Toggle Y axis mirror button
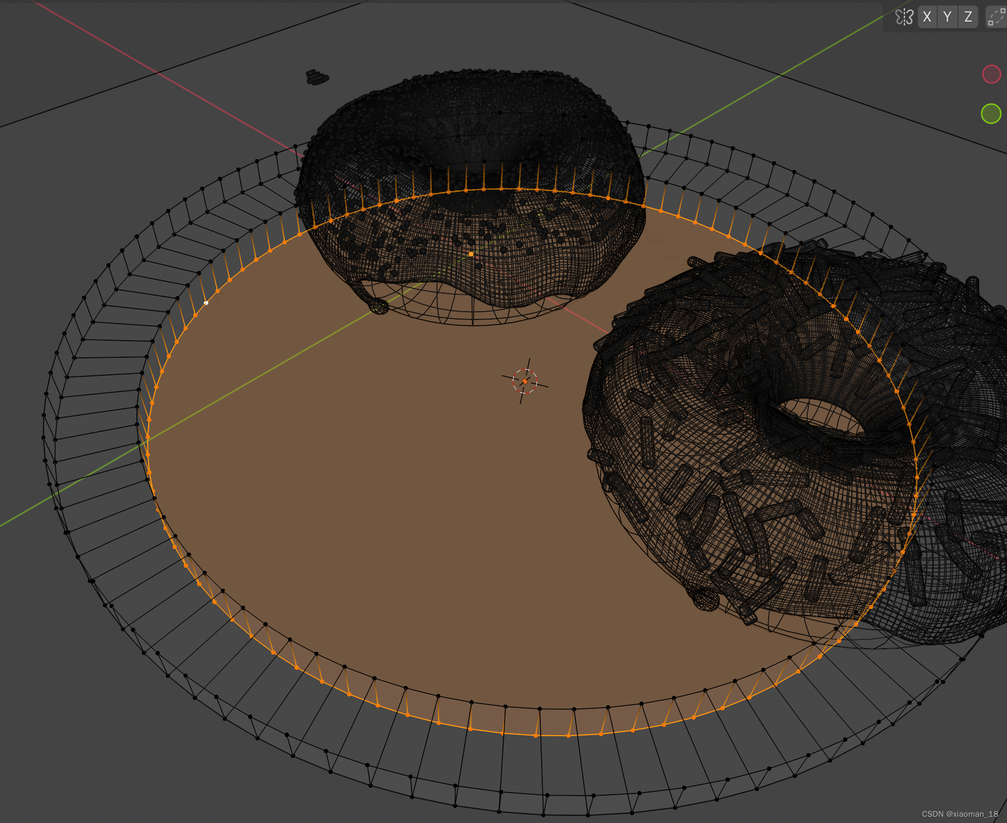The height and width of the screenshot is (823, 1007). coord(948,17)
